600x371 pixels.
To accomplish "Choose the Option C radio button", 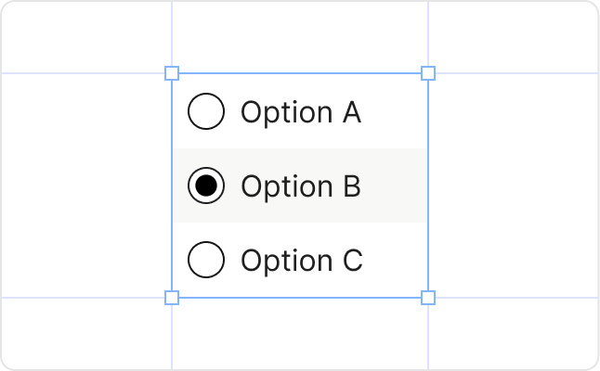I will point(206,260).
